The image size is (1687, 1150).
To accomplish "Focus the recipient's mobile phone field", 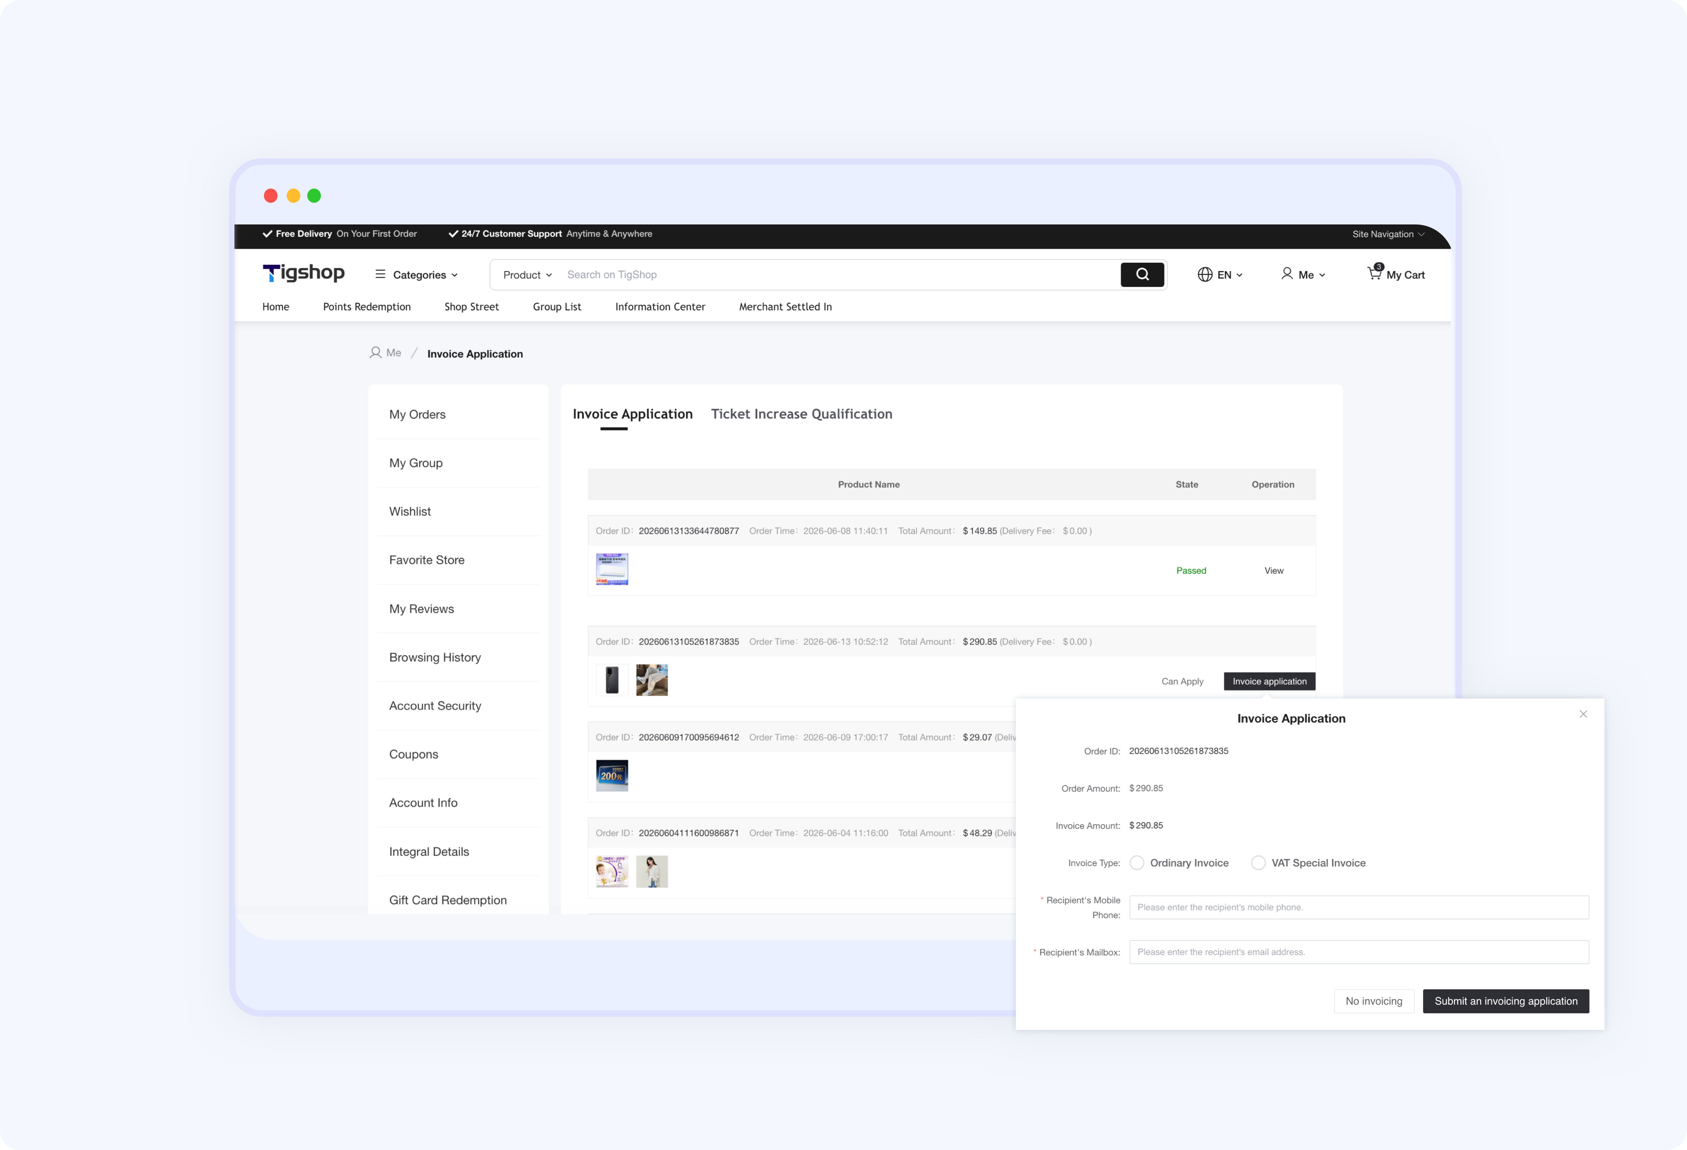I will [1359, 908].
